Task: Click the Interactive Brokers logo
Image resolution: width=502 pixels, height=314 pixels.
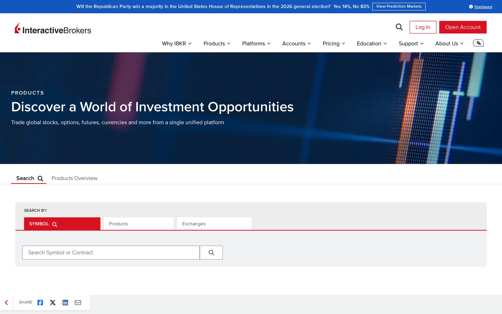Action: [x=53, y=29]
